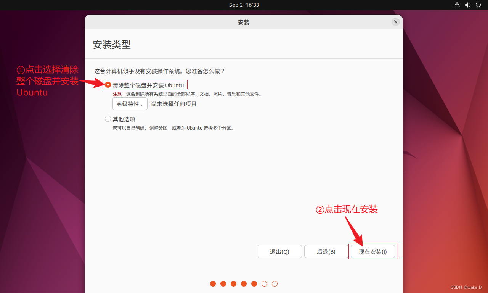This screenshot has height=293, width=488.
Task: Open the power icon system menu
Action: (x=479, y=5)
